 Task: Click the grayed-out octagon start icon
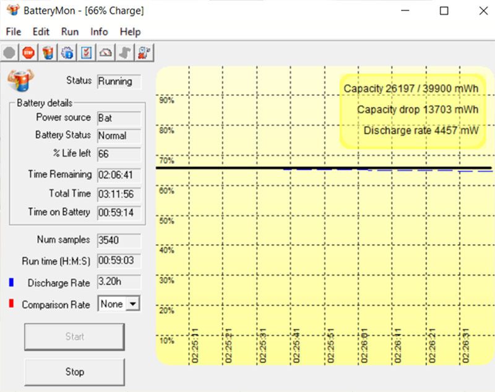tap(9, 53)
